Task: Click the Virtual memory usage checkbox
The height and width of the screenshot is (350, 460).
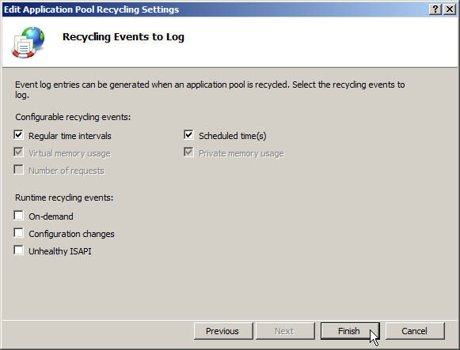Action: pos(18,152)
